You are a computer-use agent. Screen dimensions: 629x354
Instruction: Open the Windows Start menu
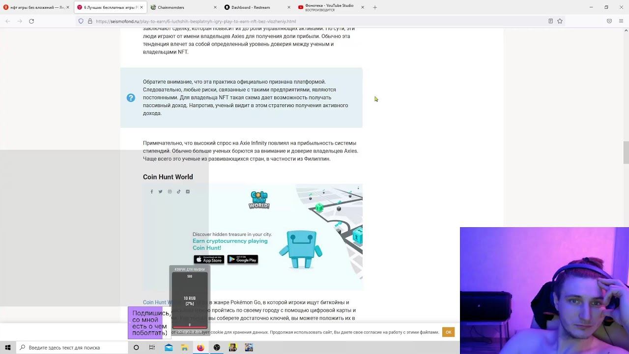coord(8,348)
